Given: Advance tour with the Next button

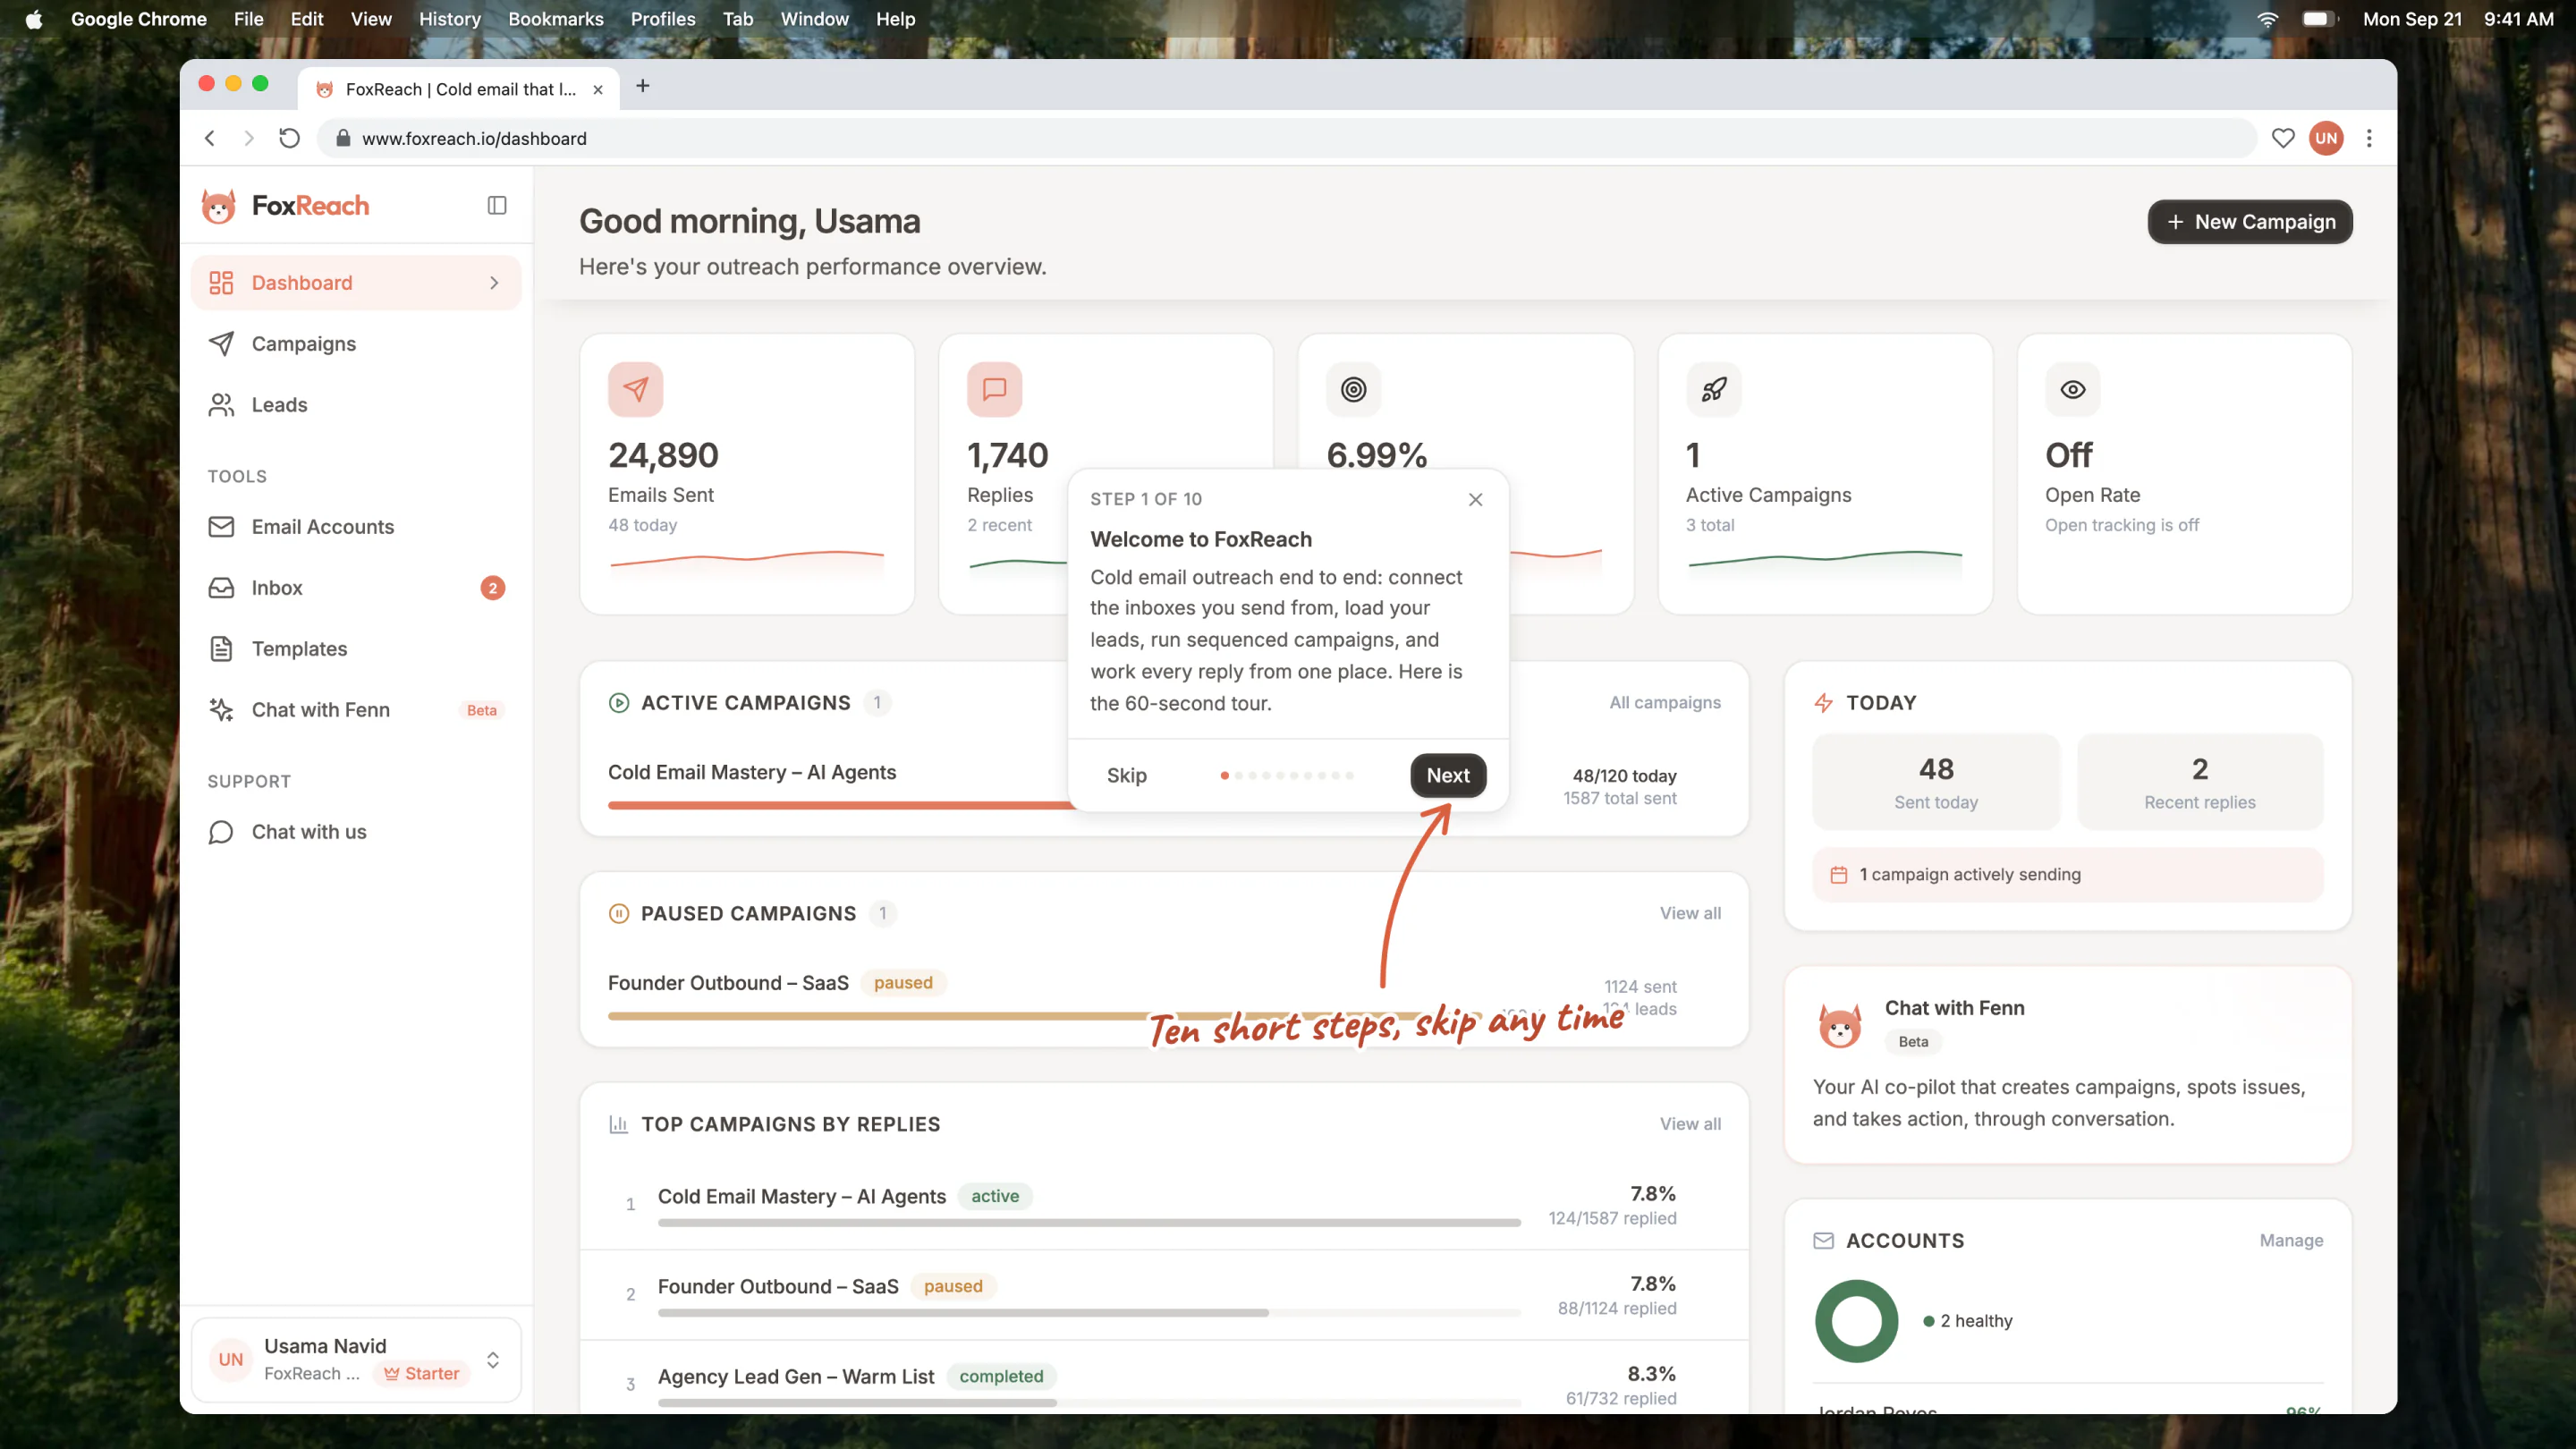Looking at the screenshot, I should (x=1448, y=776).
